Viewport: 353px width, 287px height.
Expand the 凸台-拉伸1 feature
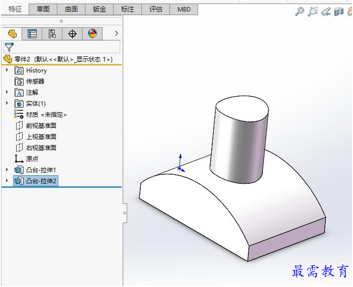[7, 169]
